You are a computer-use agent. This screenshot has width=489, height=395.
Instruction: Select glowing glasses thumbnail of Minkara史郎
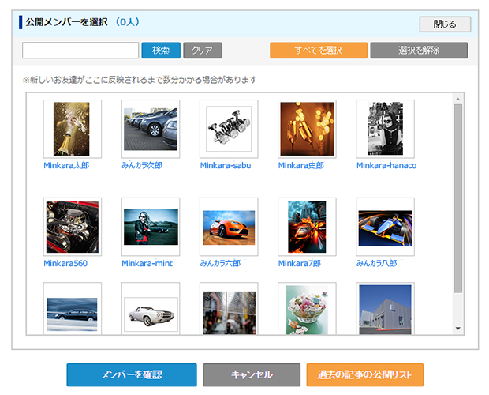307,129
